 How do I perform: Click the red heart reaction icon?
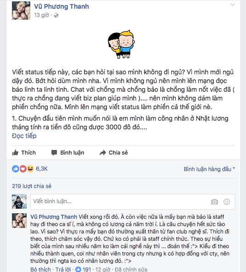click(23, 169)
